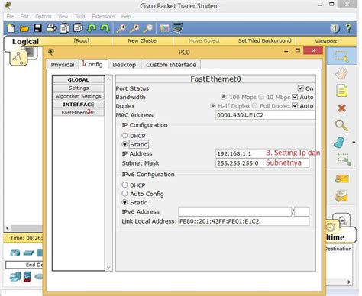Image resolution: width=362 pixels, height=296 pixels.
Task: Choose the Place Note tool
Action: pyautogui.click(x=341, y=91)
